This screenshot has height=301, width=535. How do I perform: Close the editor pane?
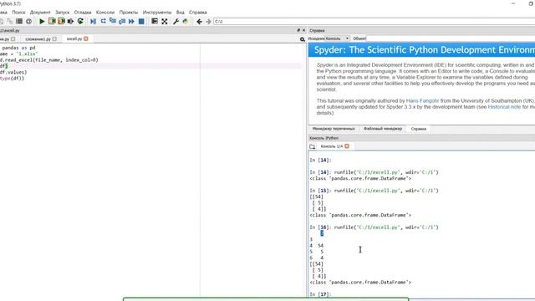click(x=303, y=30)
